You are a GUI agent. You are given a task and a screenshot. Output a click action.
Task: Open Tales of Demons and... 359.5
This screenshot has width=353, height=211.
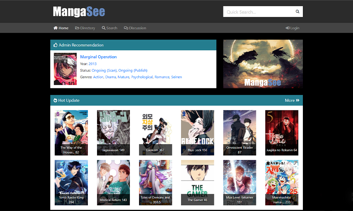pyautogui.click(x=156, y=183)
